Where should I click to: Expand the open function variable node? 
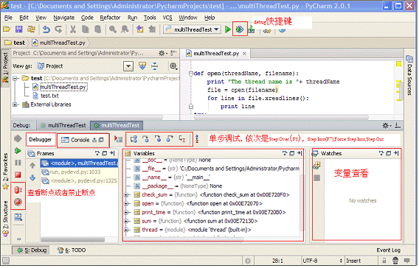coord(127,204)
